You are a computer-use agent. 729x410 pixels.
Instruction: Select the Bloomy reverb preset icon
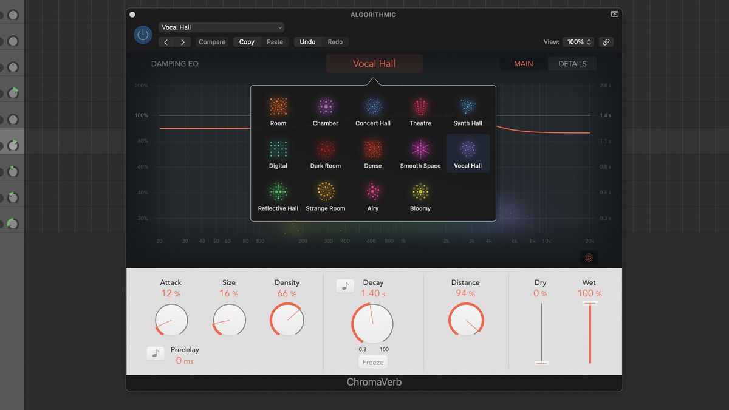pyautogui.click(x=420, y=191)
